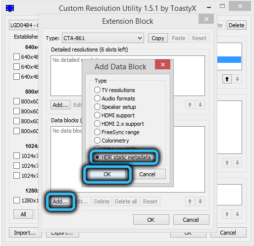Tick first 1024x768 checkbox in main window
The height and width of the screenshot is (246, 254).
pos(16,156)
